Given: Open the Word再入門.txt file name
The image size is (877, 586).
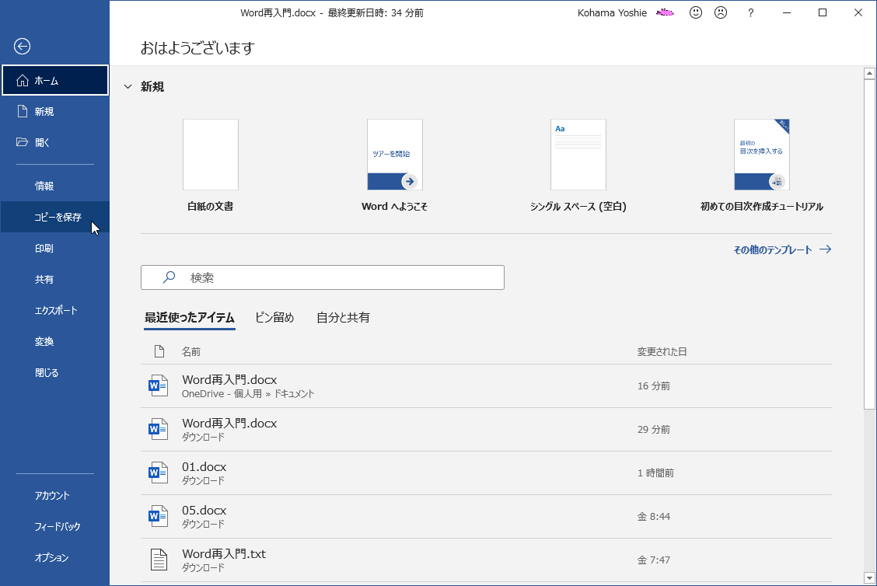Looking at the screenshot, I should 224,553.
